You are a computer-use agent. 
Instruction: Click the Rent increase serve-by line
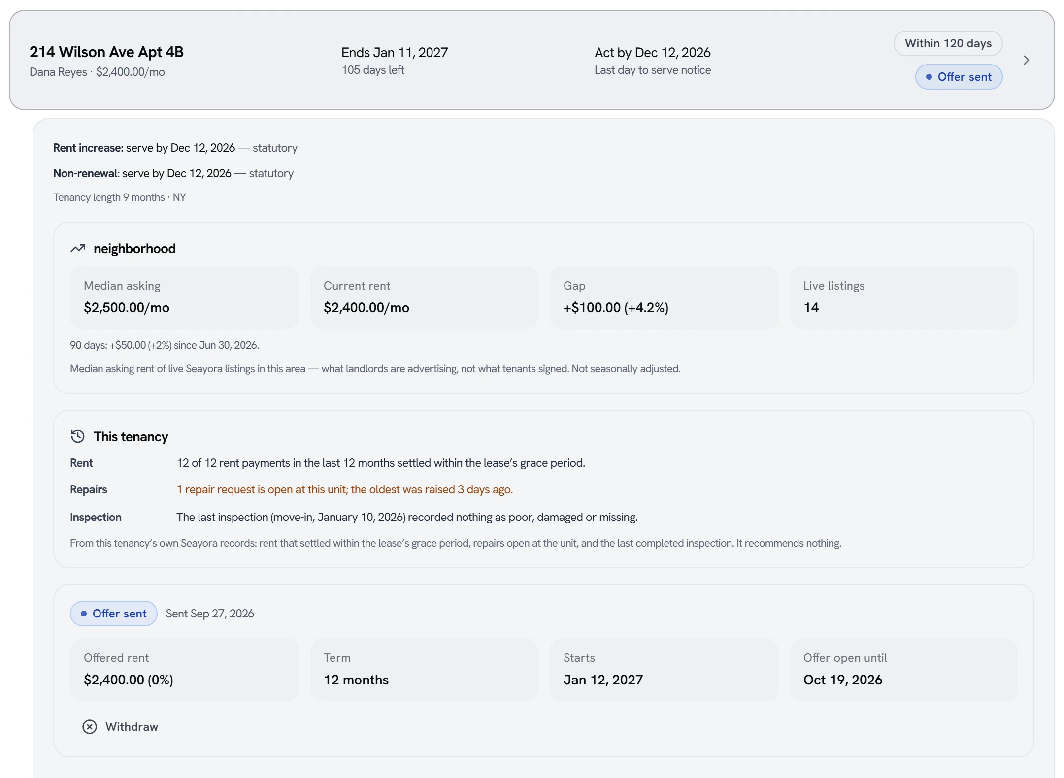point(175,148)
